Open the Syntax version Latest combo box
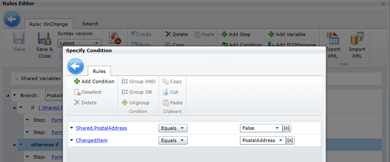Viewport: 390px width, 162px height. coord(80,43)
